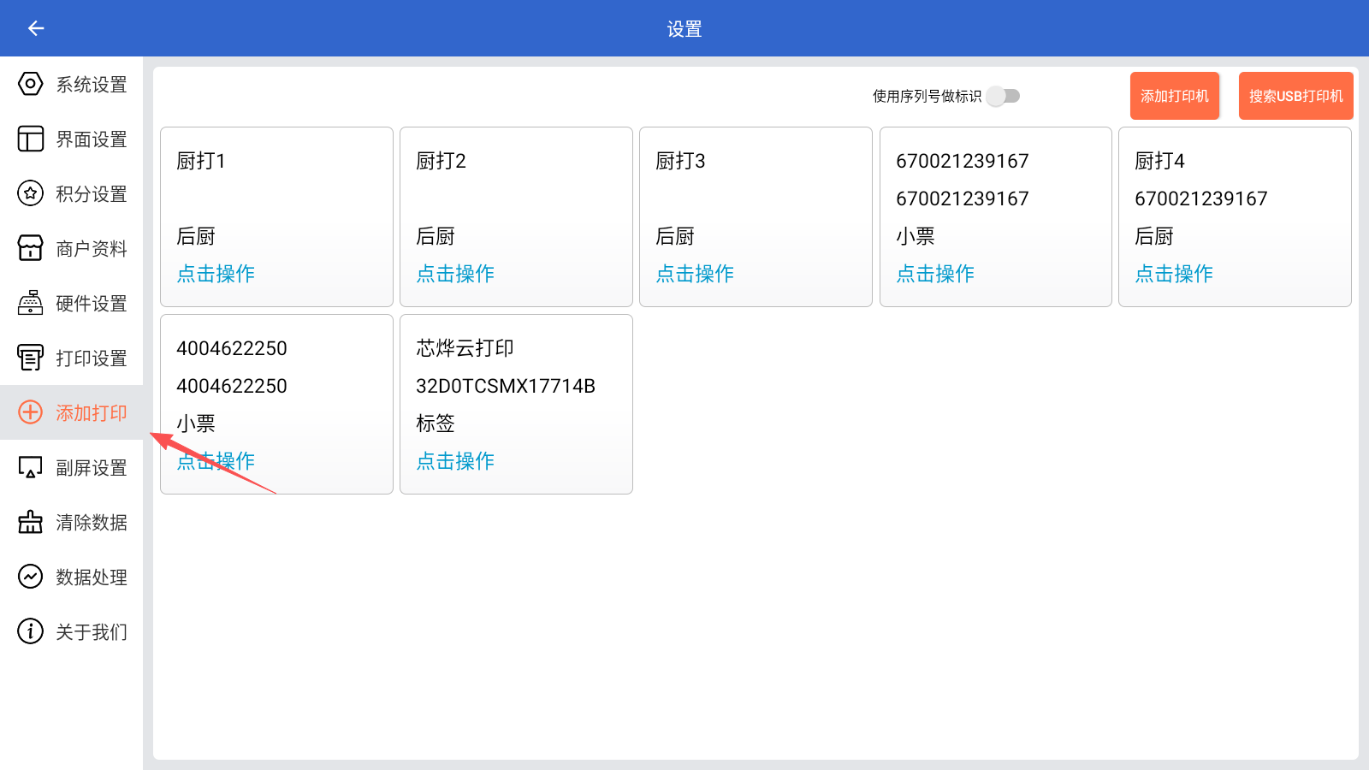Open Print Settings printer icon
Screen dimensions: 1369x770
tap(30, 358)
